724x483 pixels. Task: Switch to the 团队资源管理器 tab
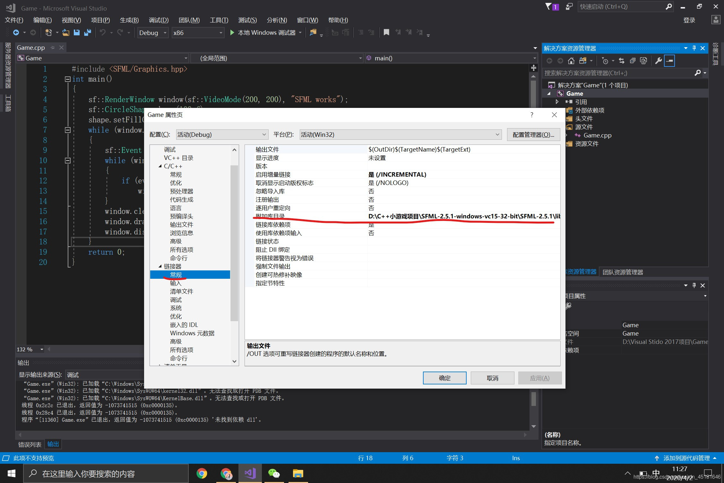[x=623, y=272]
